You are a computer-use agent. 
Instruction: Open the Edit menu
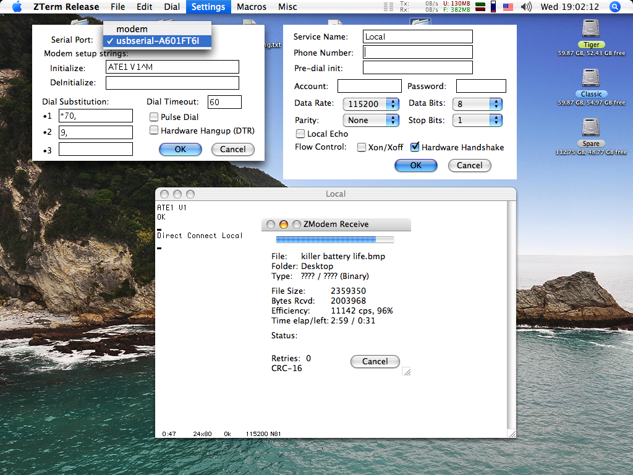(x=144, y=7)
